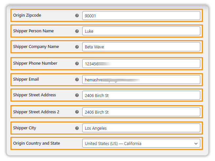The width and height of the screenshot is (215, 161).
Task: Click the help icon beside Shipper Person Name
Action: tap(77, 31)
